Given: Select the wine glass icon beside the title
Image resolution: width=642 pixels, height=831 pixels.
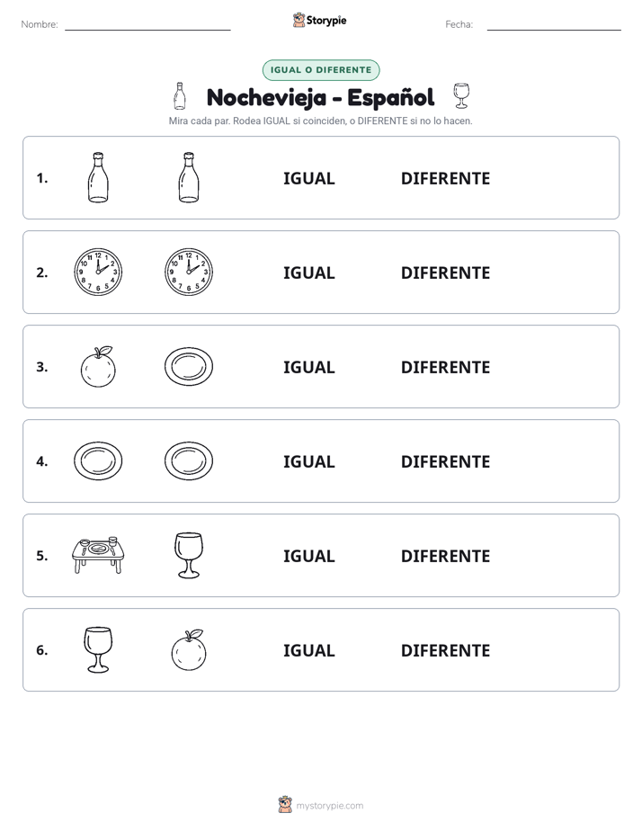Looking at the screenshot, I should 461,96.
